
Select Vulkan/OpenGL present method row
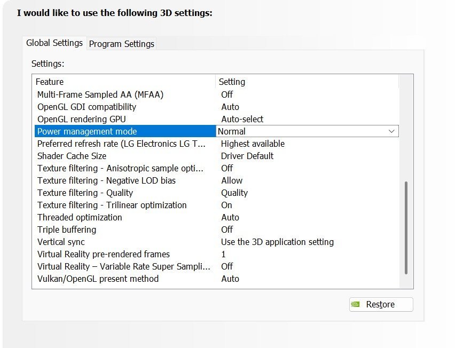(216, 279)
